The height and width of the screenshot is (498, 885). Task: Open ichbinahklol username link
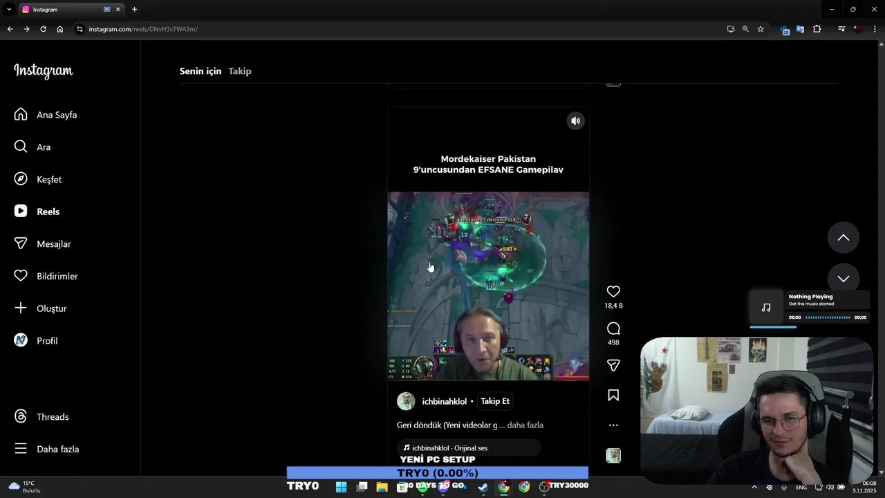(x=444, y=401)
